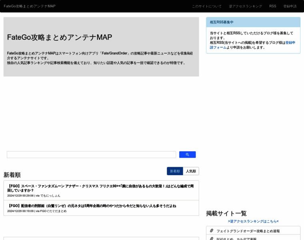Click the >逆アクセスランキングはこちら< link
This screenshot has height=240, width=304.
click(253, 221)
